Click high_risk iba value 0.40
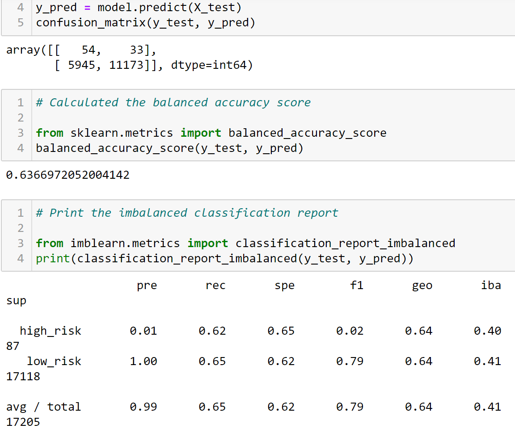The height and width of the screenshot is (433, 515). (487, 331)
